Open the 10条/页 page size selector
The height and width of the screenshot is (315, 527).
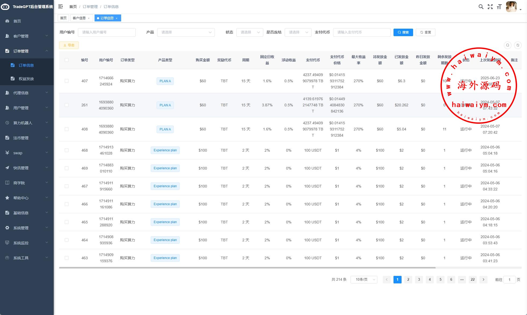point(364,280)
